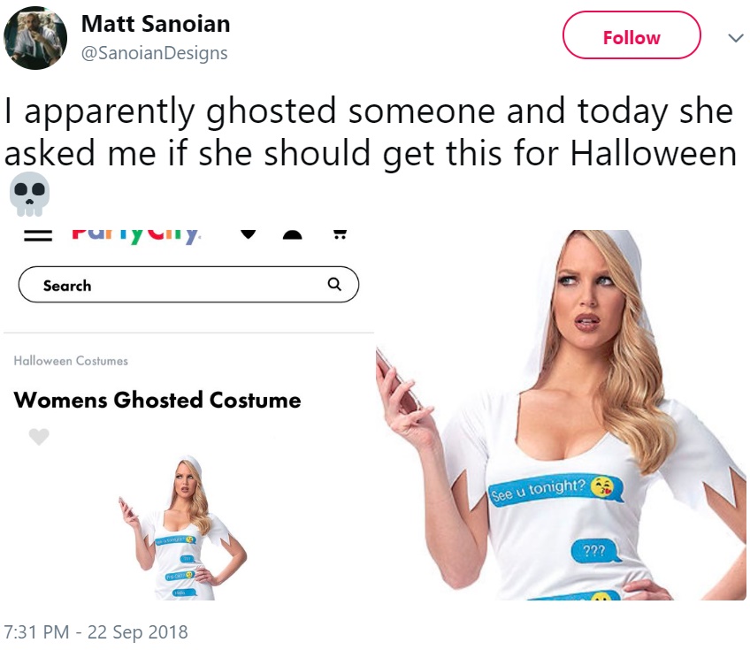Open the large costume photo on right

[x=561, y=415]
